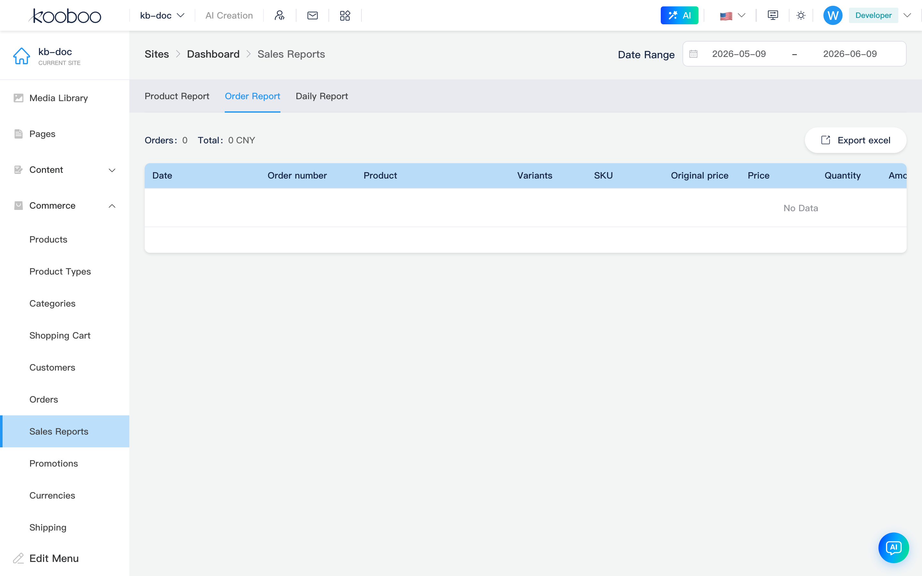Click the Order number column header
The image size is (922, 576).
[297, 176]
